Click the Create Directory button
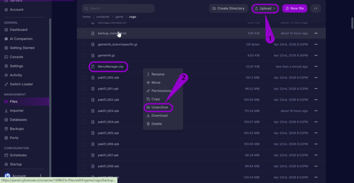 coord(228,9)
